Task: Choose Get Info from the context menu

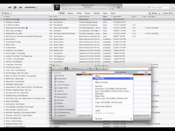Action: tap(113, 86)
